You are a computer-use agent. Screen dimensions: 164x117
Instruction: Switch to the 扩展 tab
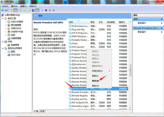36,111
